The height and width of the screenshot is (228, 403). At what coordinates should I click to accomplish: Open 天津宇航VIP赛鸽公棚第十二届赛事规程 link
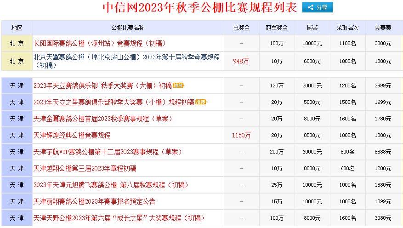108,152
